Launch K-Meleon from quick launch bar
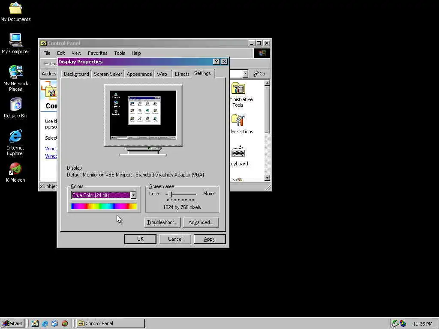Image resolution: width=439 pixels, height=329 pixels. coord(65,323)
